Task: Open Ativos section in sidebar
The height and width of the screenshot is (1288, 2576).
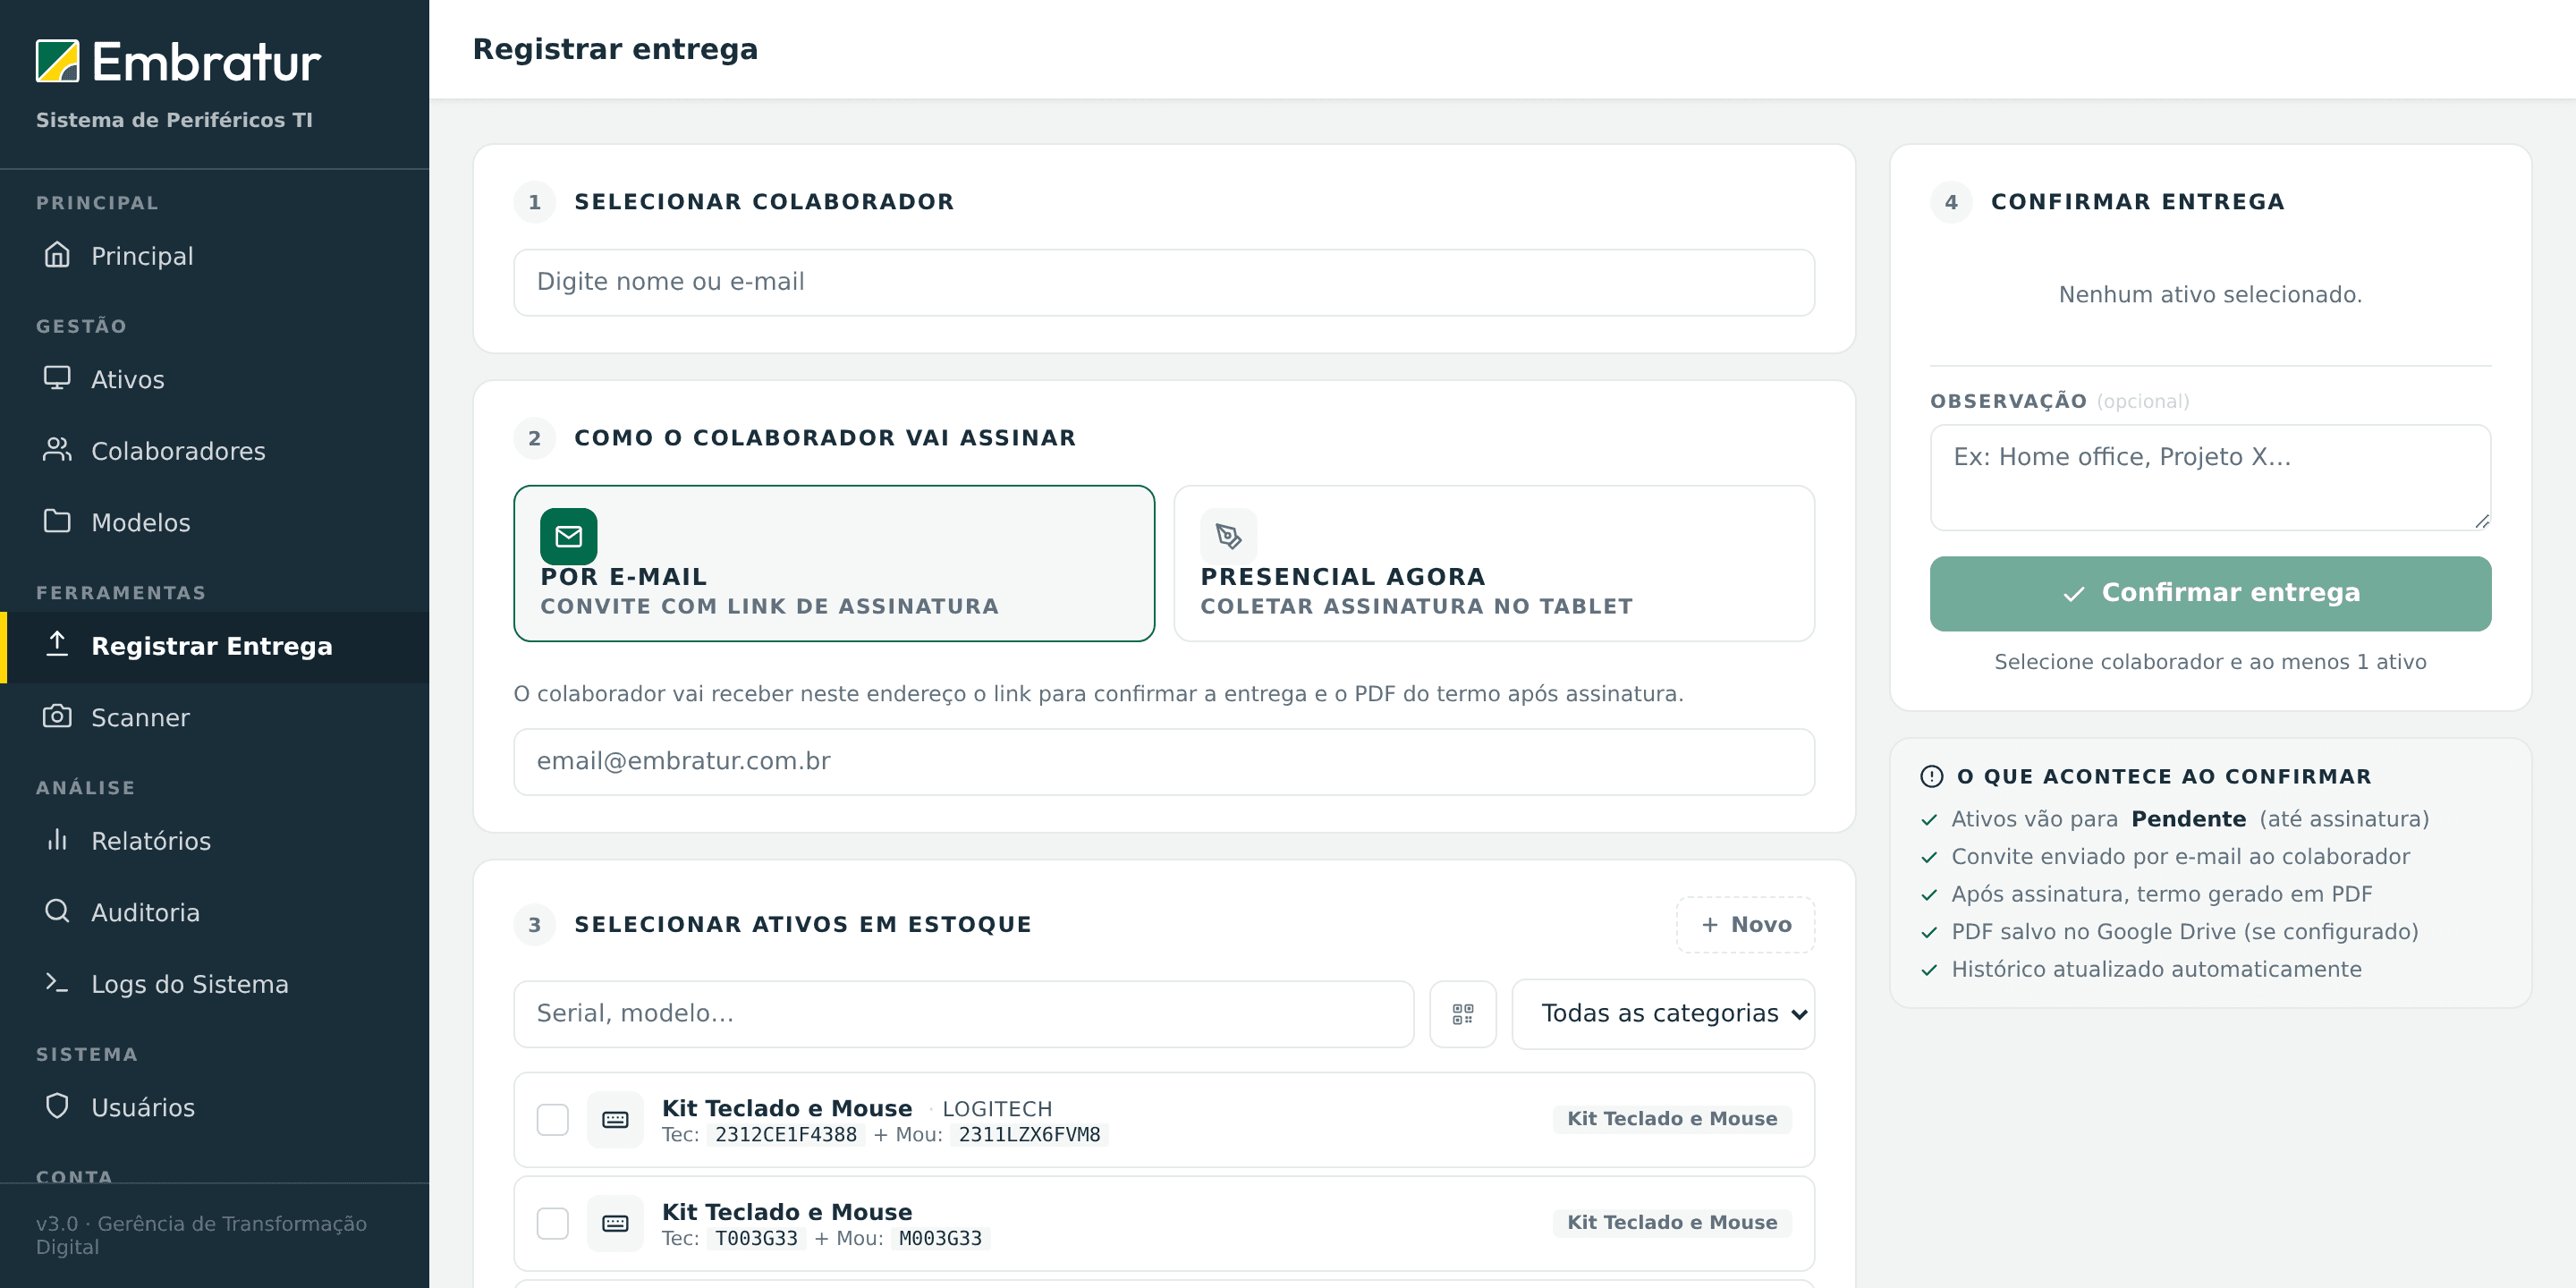Action: click(x=214, y=379)
